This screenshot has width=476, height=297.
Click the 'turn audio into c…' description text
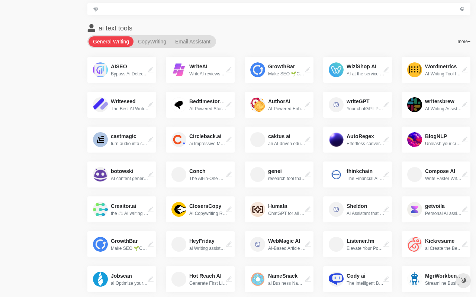(129, 144)
